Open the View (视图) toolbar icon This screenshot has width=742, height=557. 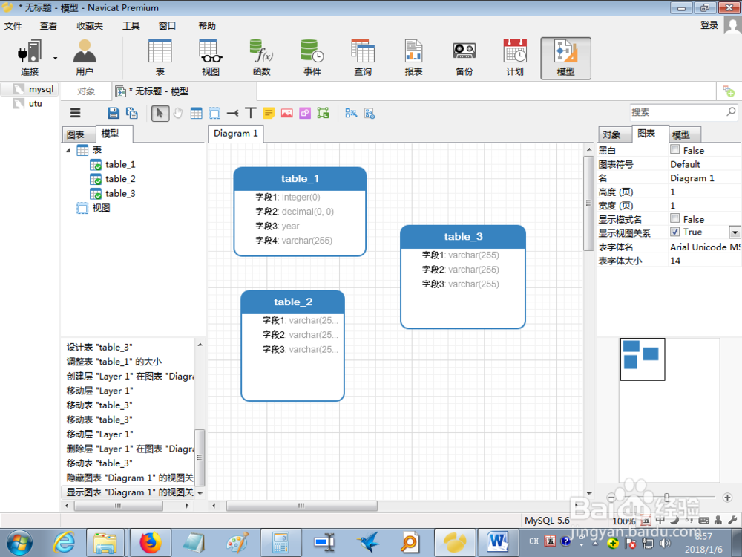[211, 58]
